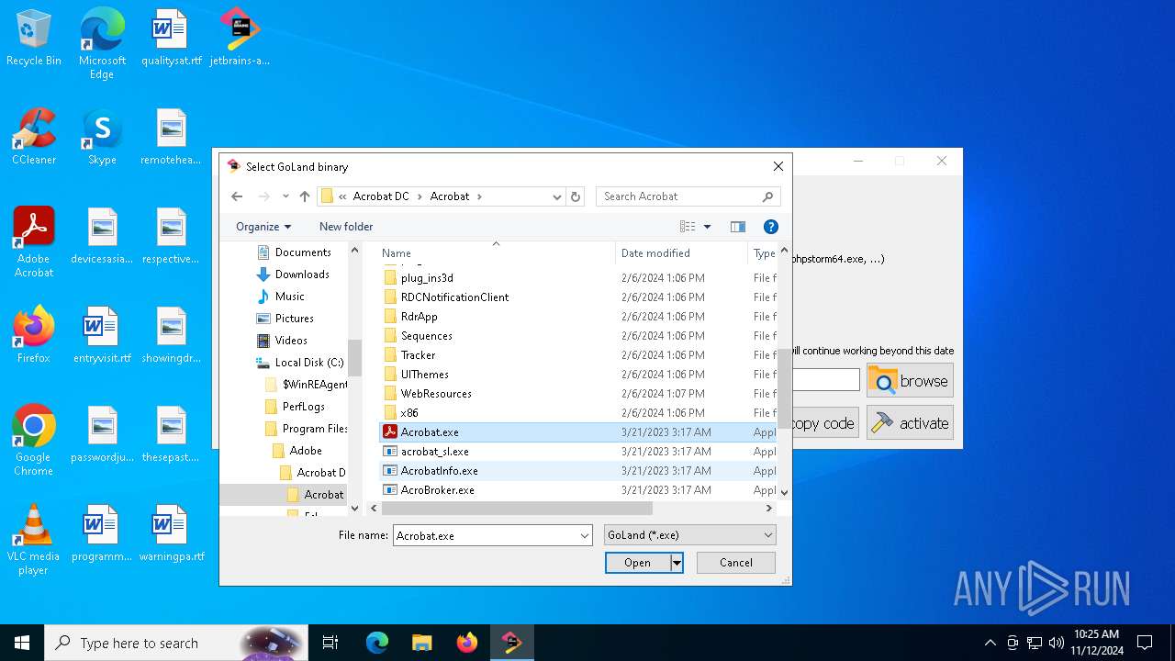Viewport: 1175px width, 661px height.
Task: Select Program Files in navigation tree
Action: (x=306, y=429)
